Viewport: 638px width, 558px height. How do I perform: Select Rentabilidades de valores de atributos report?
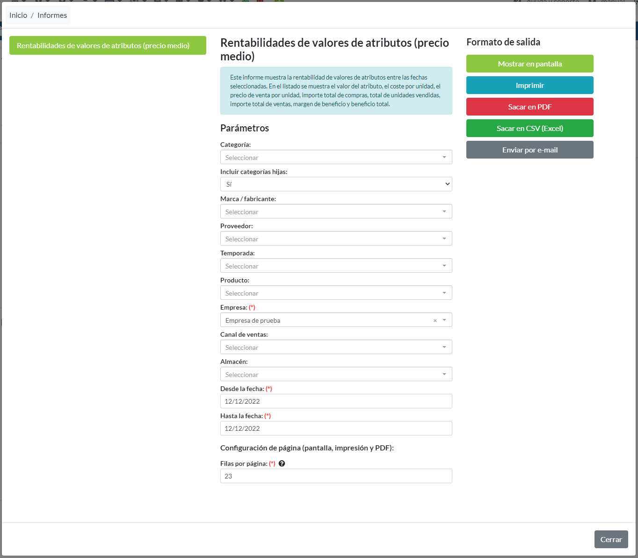tap(108, 45)
